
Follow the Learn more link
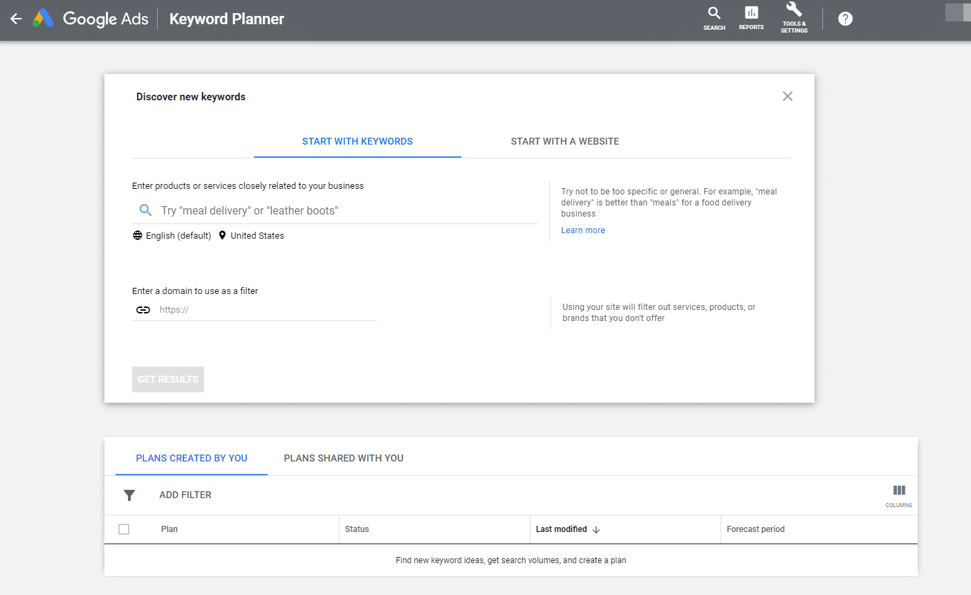582,230
